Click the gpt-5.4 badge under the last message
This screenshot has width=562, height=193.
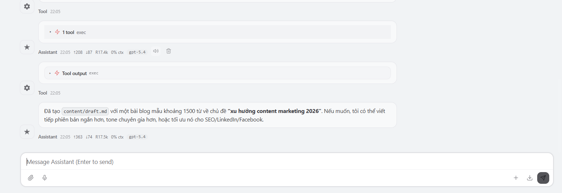[x=137, y=137]
